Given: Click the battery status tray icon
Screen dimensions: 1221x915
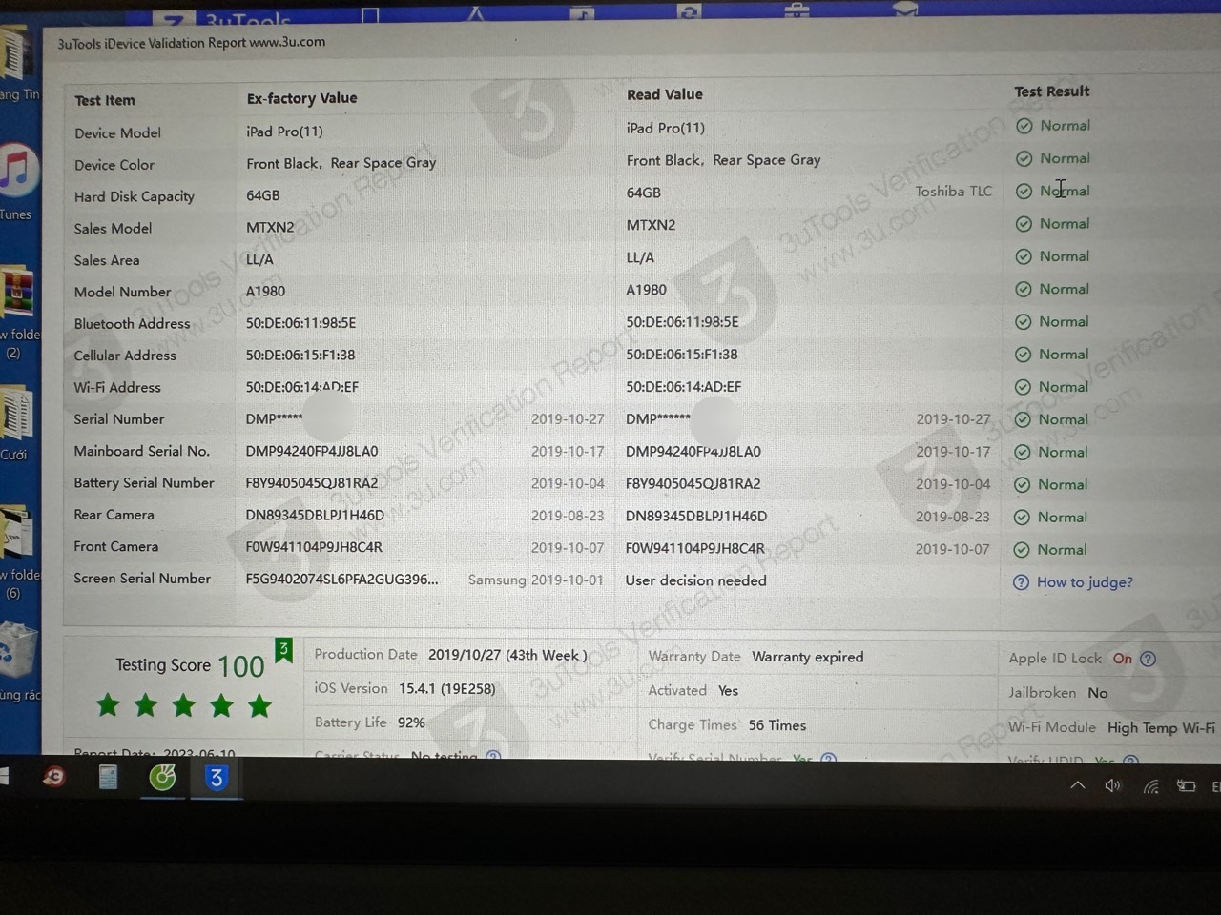Looking at the screenshot, I should point(1186,786).
